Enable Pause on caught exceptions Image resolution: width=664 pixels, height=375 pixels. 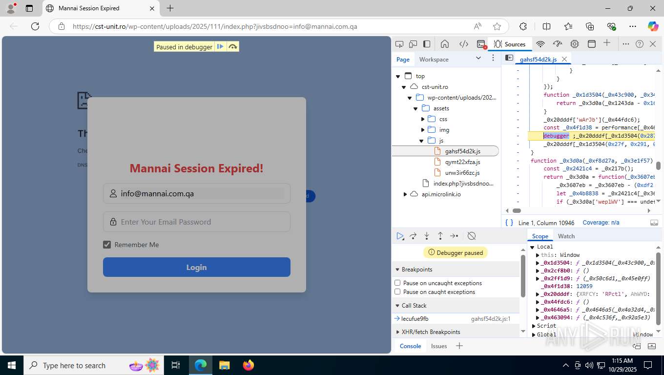point(397,292)
